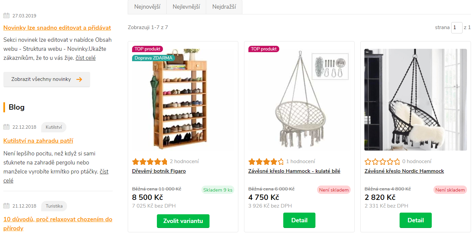Click the TOP produkt badge on the shoe rack
475x236 pixels.
pos(147,49)
